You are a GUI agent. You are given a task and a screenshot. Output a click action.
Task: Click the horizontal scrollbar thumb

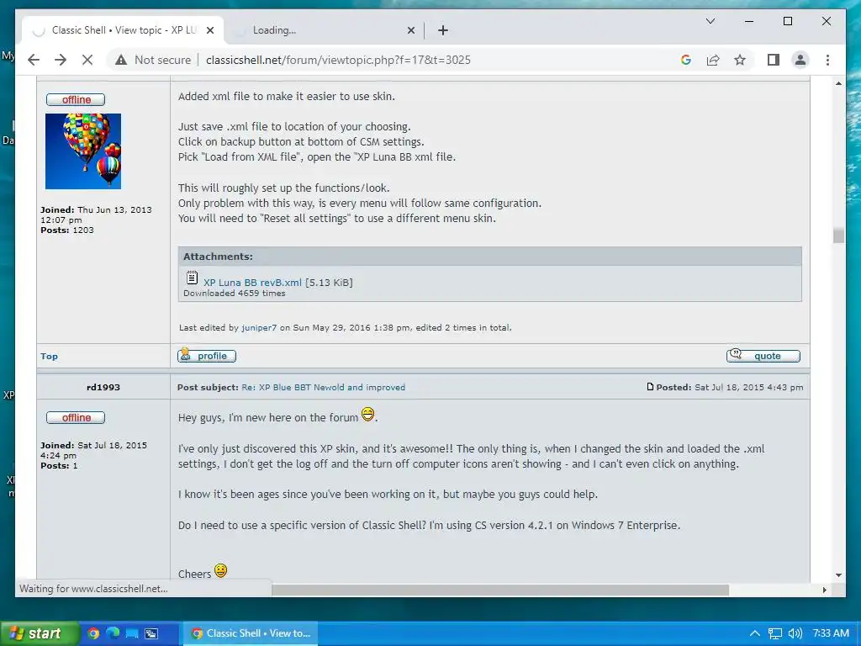500,590
